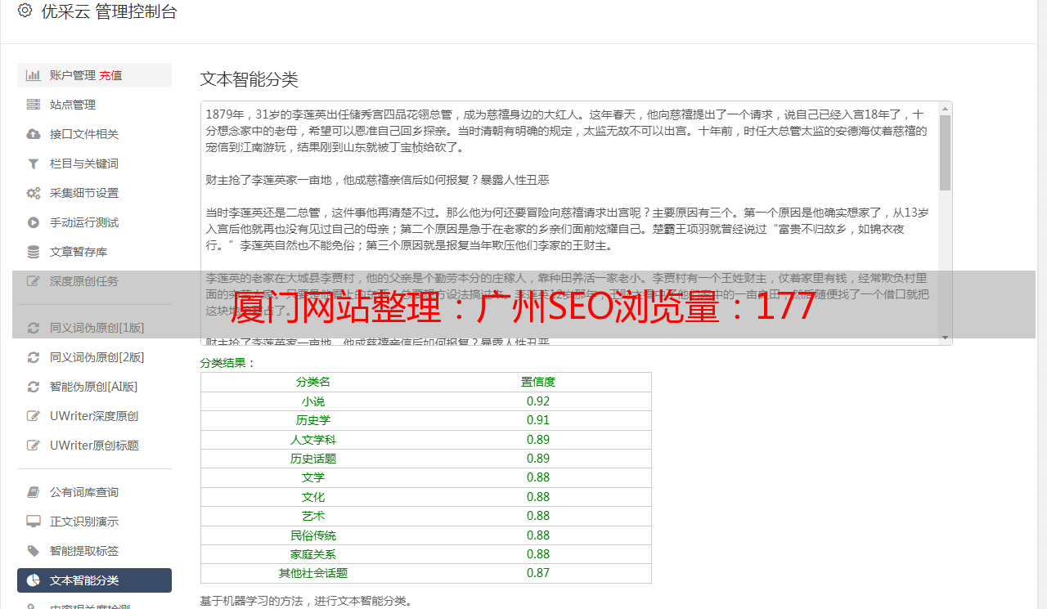Click the text area scrollbar down arrow
Viewport: 1047px width, 609px height.
pos(946,338)
